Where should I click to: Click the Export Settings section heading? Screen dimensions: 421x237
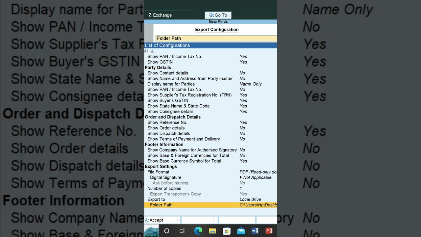point(161,167)
